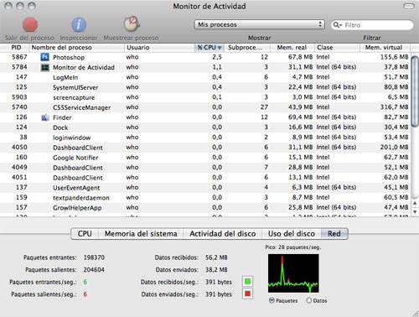Viewport: 419px width, 317px height.
Task: Sort by the Usuario column header
Action: coord(159,48)
